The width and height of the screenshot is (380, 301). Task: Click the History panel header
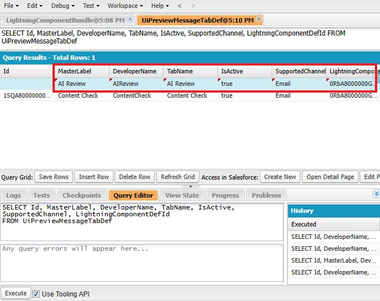[x=334, y=211]
